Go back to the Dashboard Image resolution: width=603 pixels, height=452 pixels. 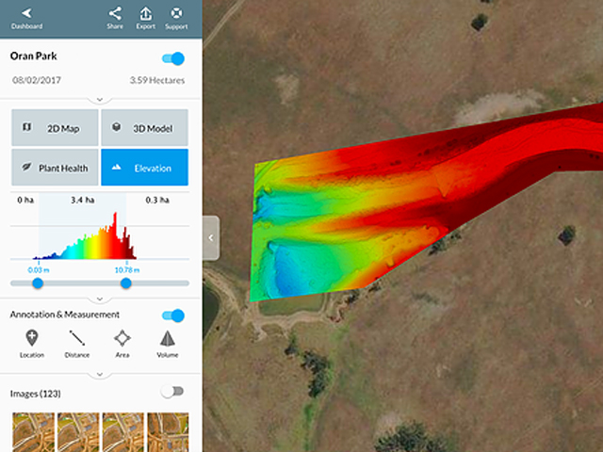point(26,17)
